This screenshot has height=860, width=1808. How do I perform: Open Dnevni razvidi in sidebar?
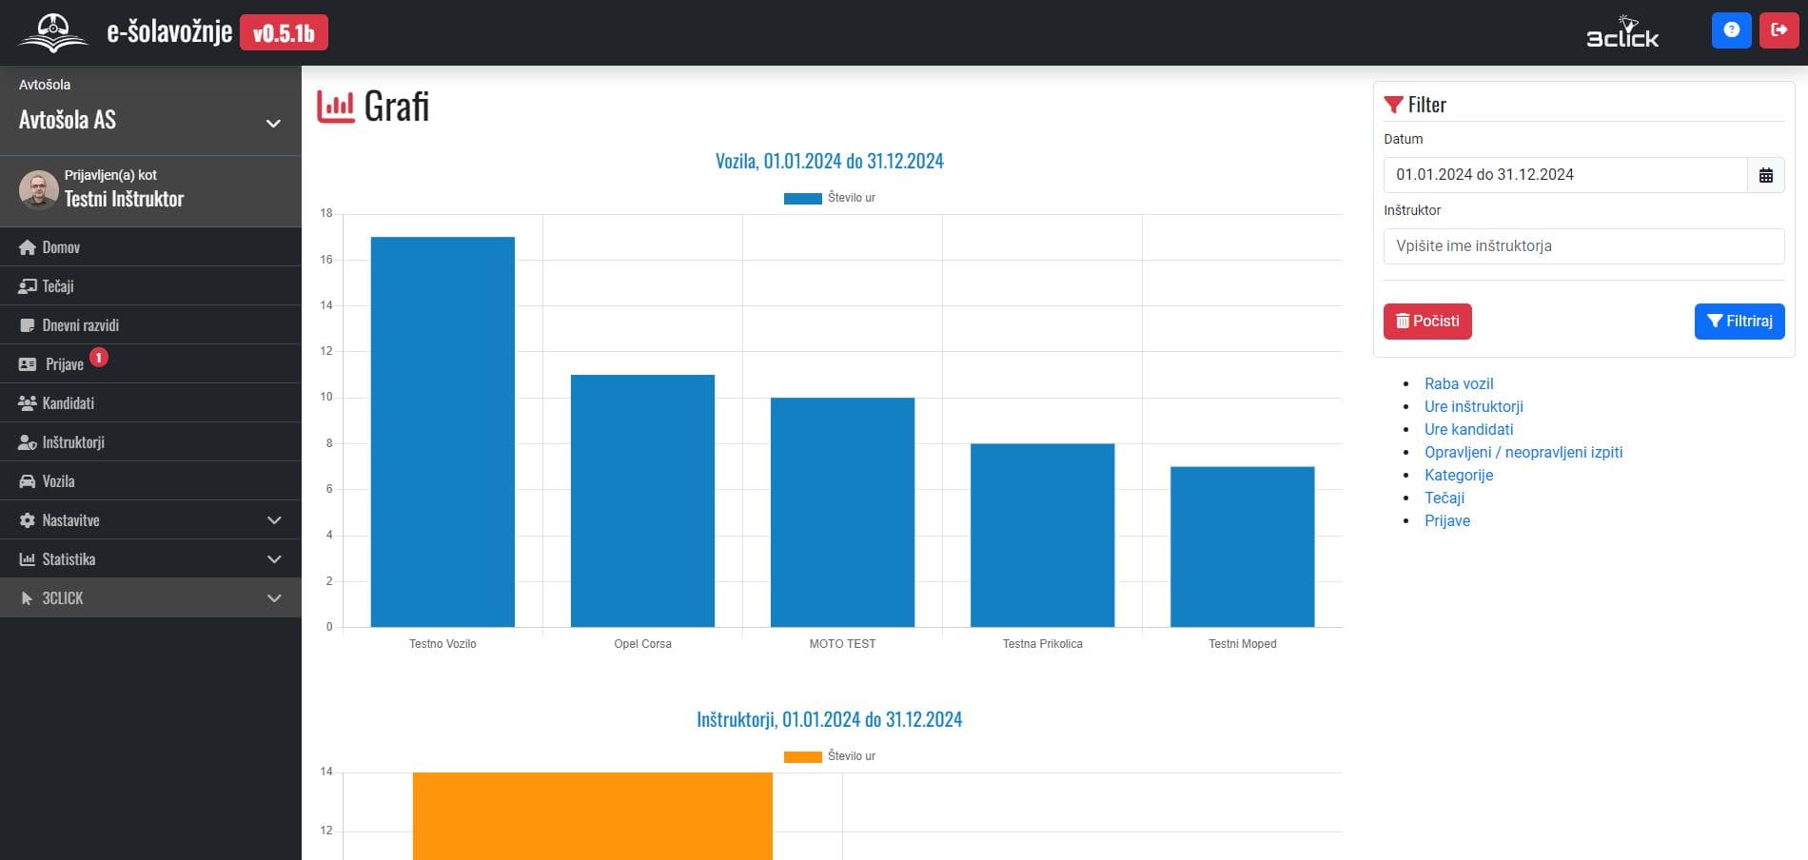[150, 325]
